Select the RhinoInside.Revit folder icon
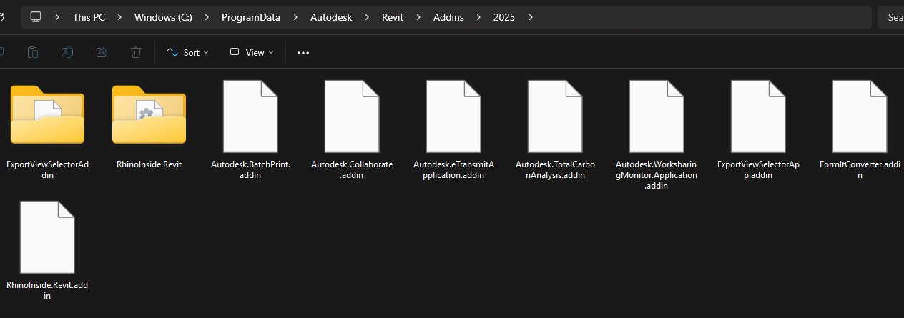This screenshot has height=318, width=904. [149, 114]
